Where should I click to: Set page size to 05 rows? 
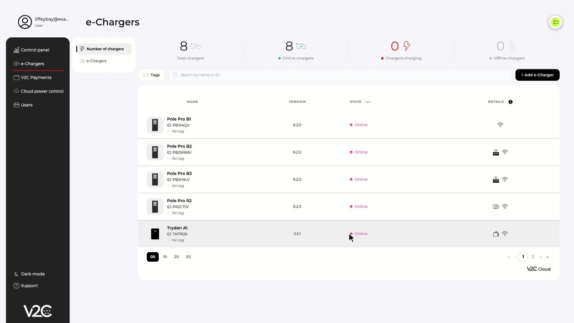pyautogui.click(x=153, y=257)
